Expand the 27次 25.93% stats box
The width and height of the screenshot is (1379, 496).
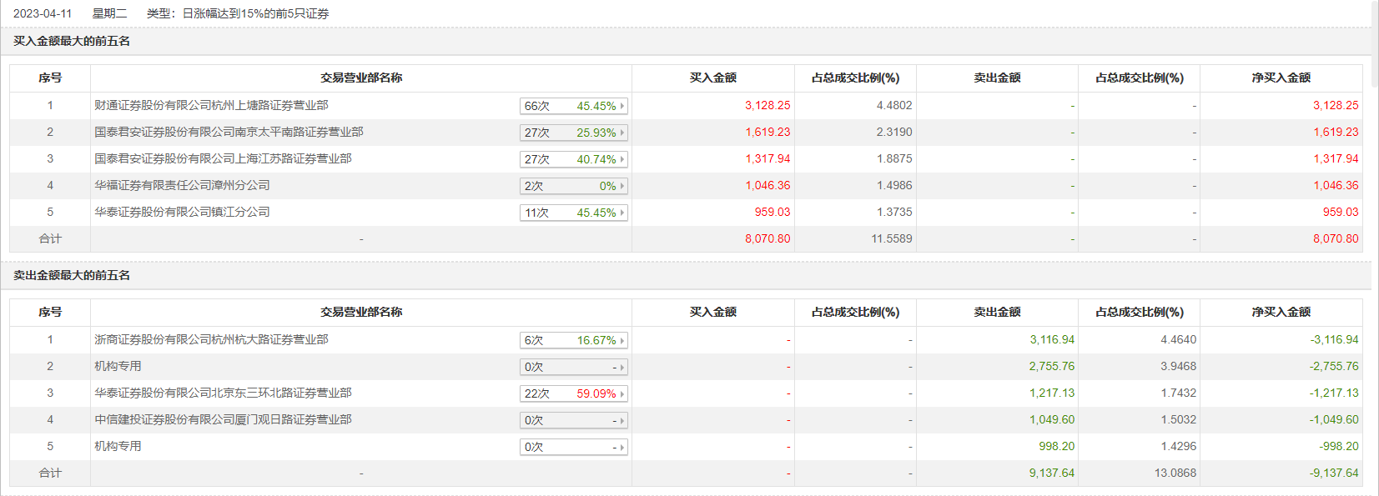[573, 133]
